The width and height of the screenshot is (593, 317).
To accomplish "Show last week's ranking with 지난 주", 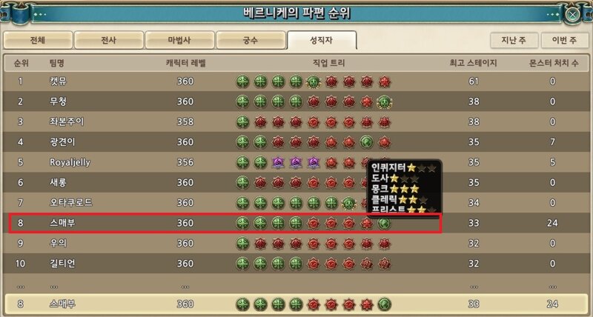I will click(x=514, y=40).
